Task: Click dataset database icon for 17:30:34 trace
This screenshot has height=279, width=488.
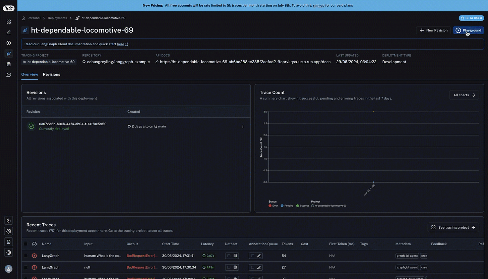Action: (x=235, y=268)
